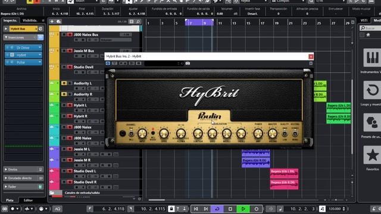Viewport: 381px width, 214px height.
Task: Go to media home icon
Action: coord(368,35)
